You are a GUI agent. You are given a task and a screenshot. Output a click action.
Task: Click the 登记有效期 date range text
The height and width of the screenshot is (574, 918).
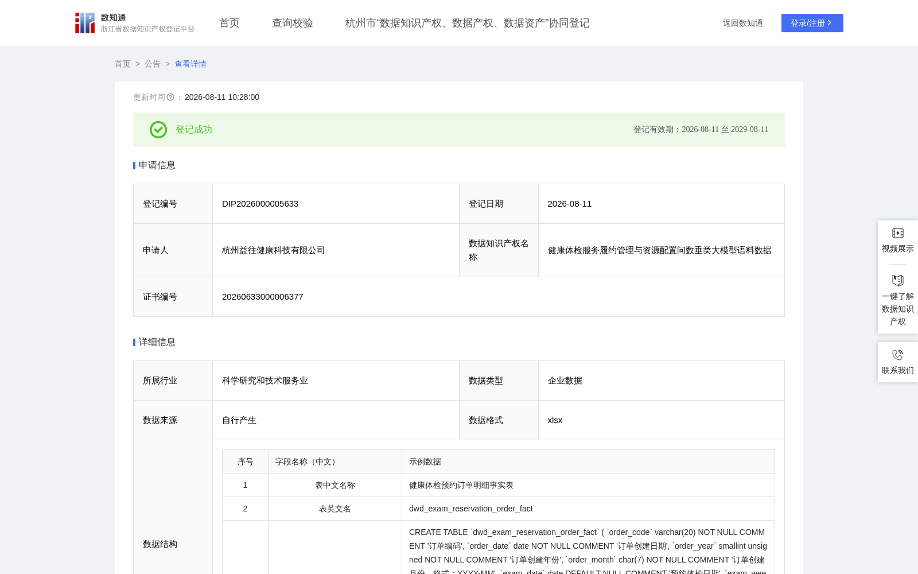701,130
